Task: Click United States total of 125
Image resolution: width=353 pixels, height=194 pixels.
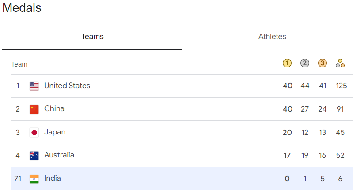Action: tap(342, 86)
